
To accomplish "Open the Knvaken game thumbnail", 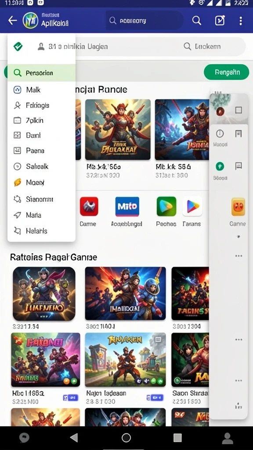I will click(x=125, y=359).
